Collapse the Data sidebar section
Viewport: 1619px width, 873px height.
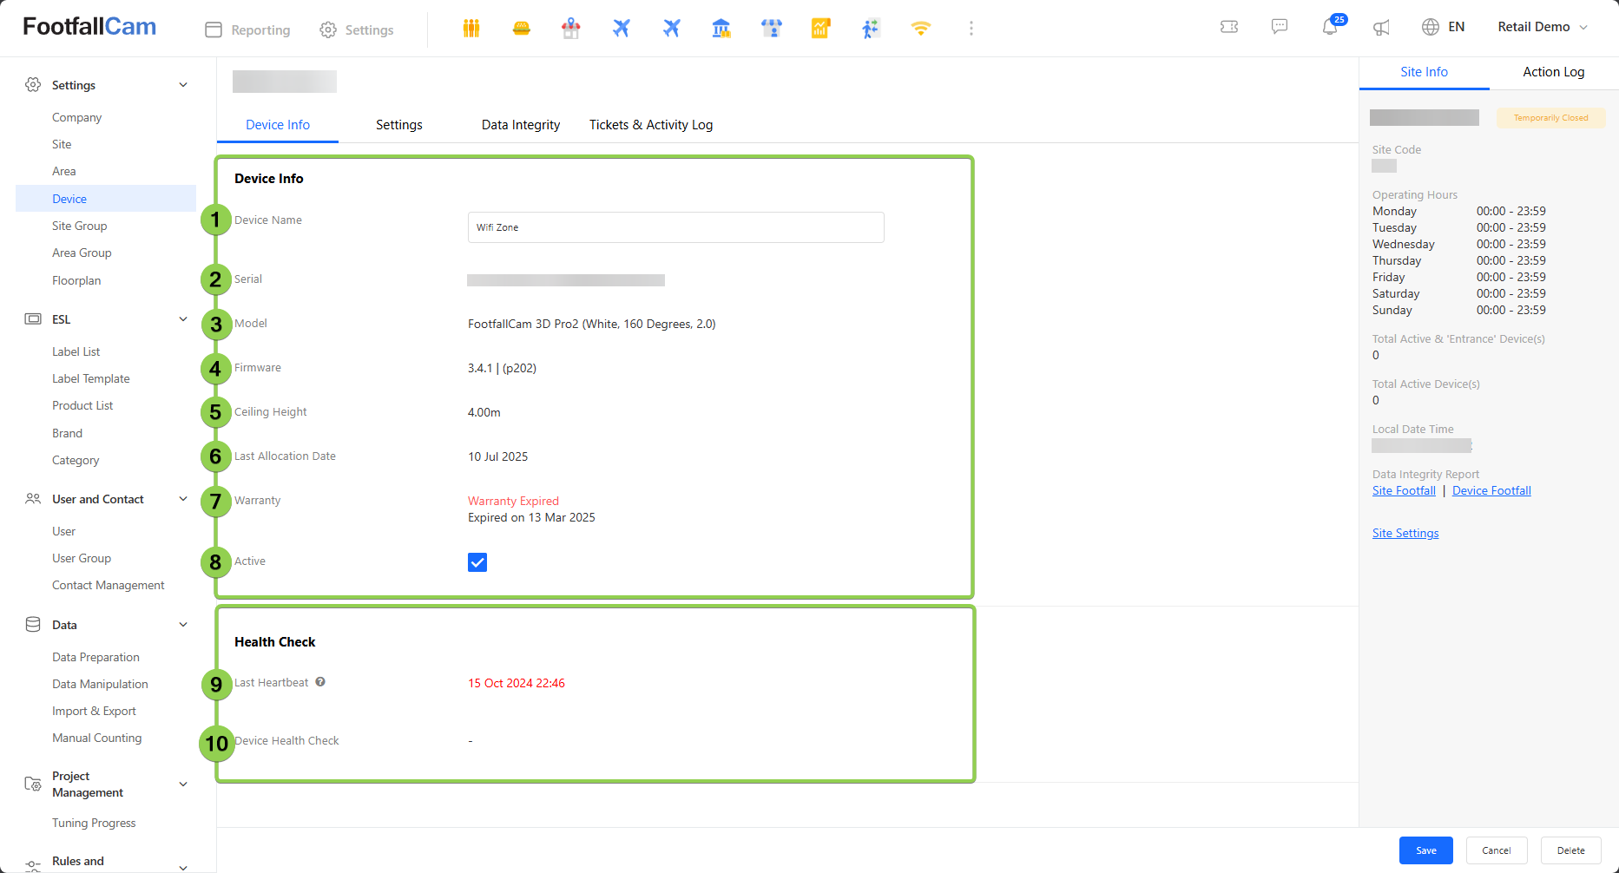[183, 625]
